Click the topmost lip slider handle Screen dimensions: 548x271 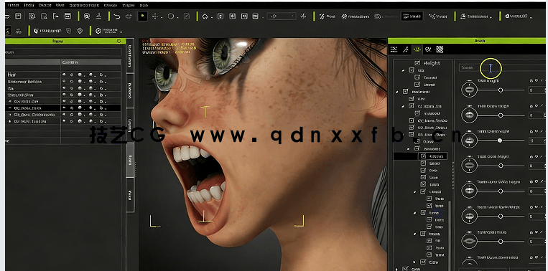[x=501, y=90]
